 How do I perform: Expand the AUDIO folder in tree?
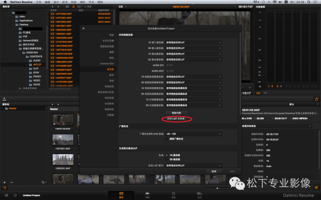pyautogui.click(x=27, y=60)
